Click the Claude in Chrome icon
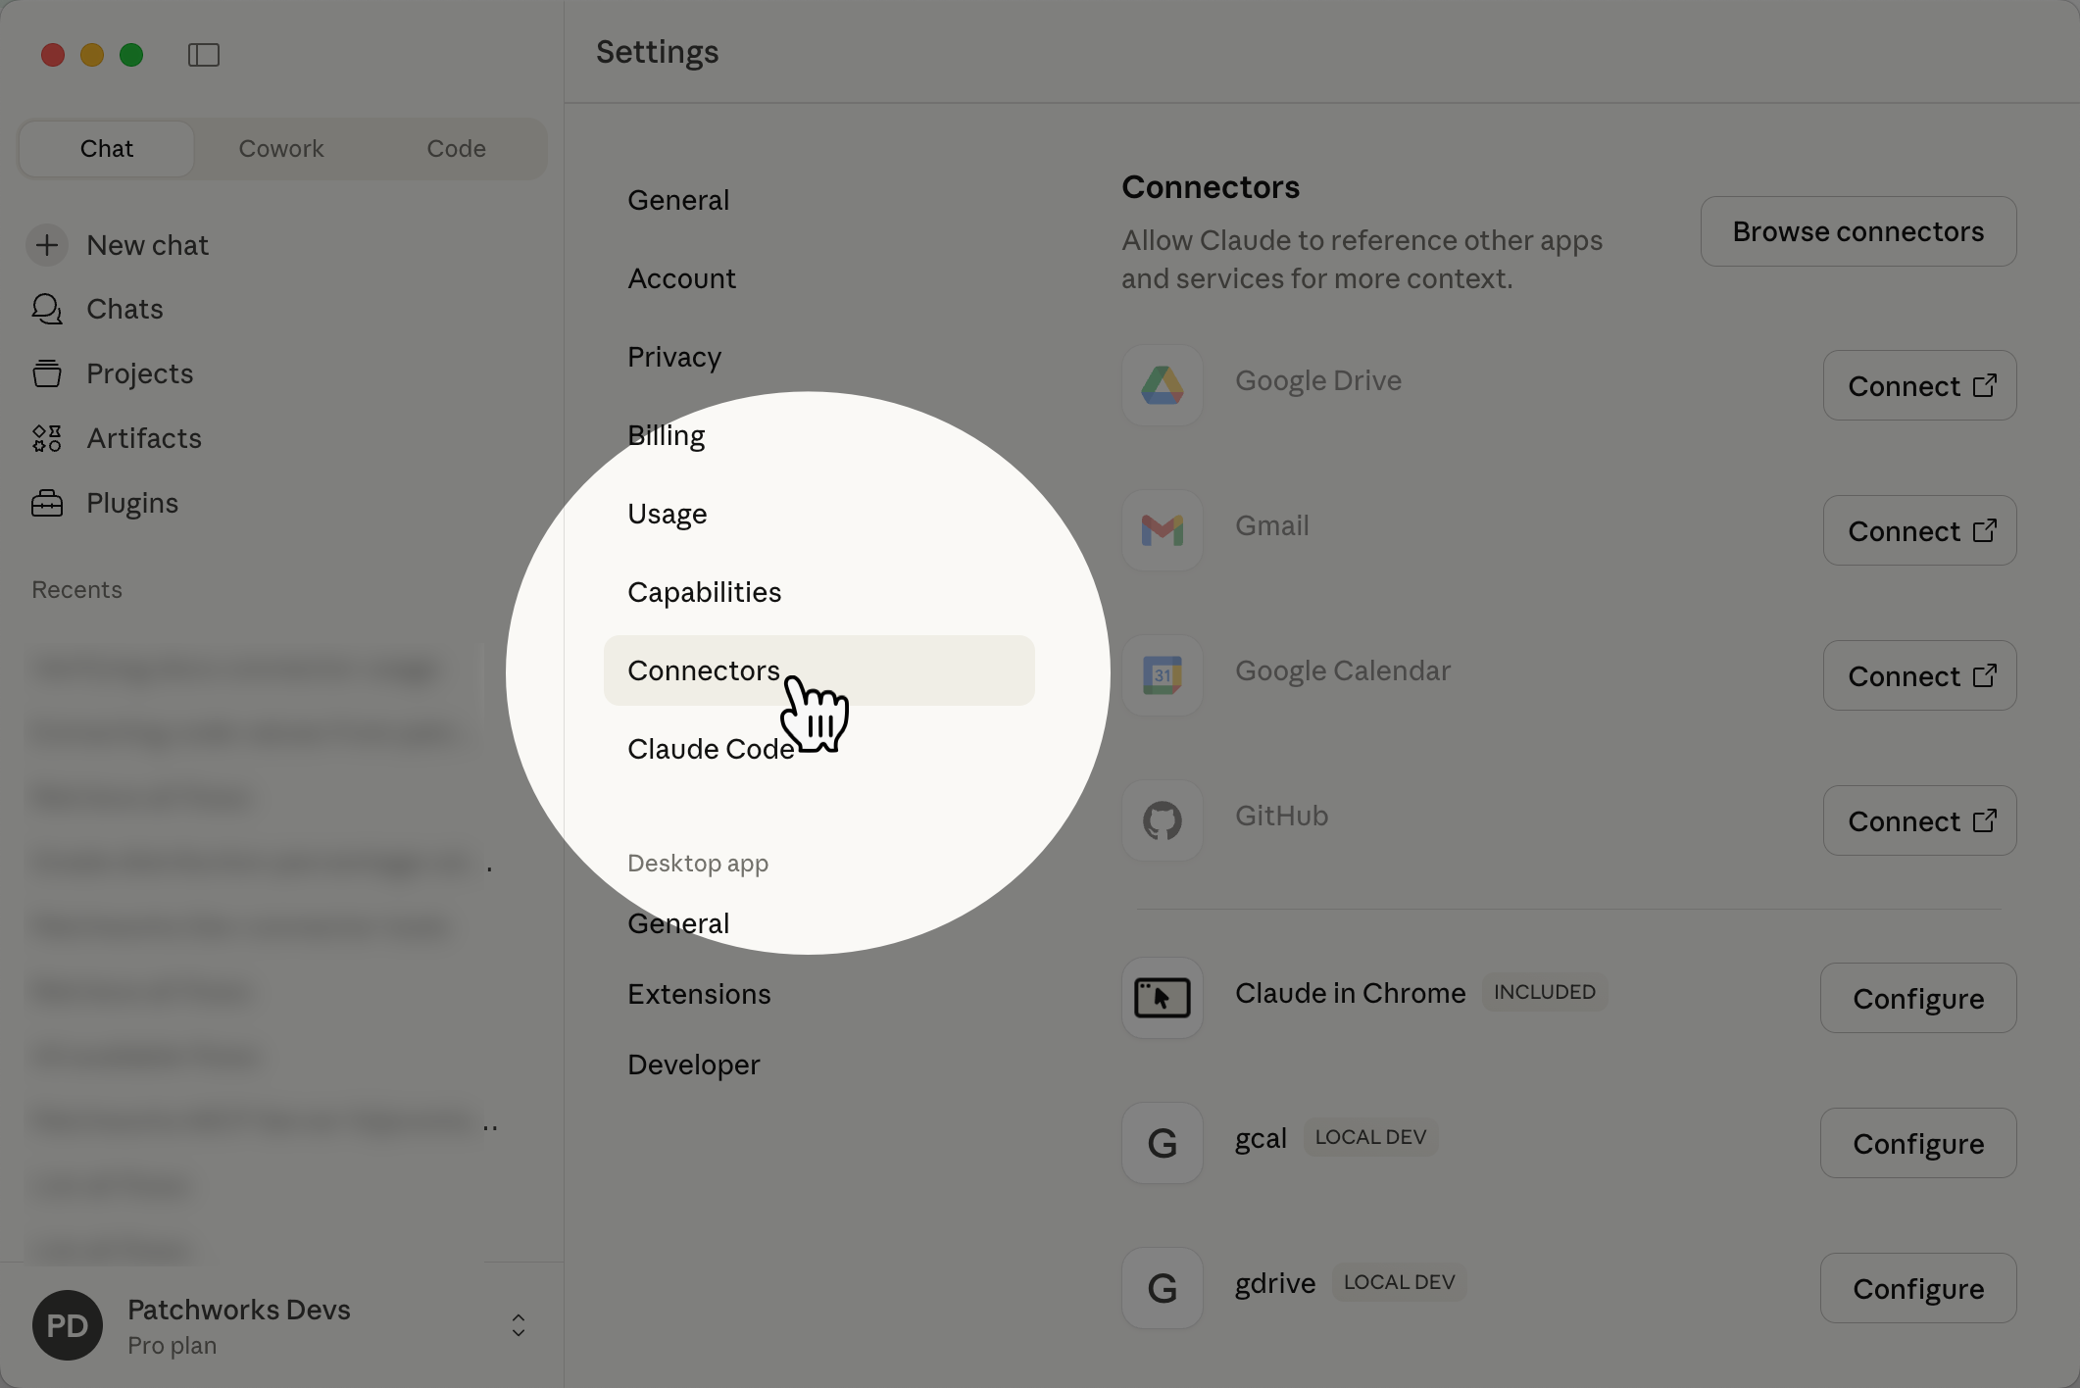Viewport: 2080px width, 1388px height. [x=1162, y=998]
